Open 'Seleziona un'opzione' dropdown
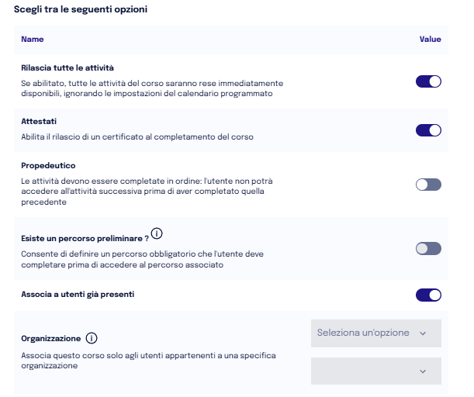 (x=376, y=333)
